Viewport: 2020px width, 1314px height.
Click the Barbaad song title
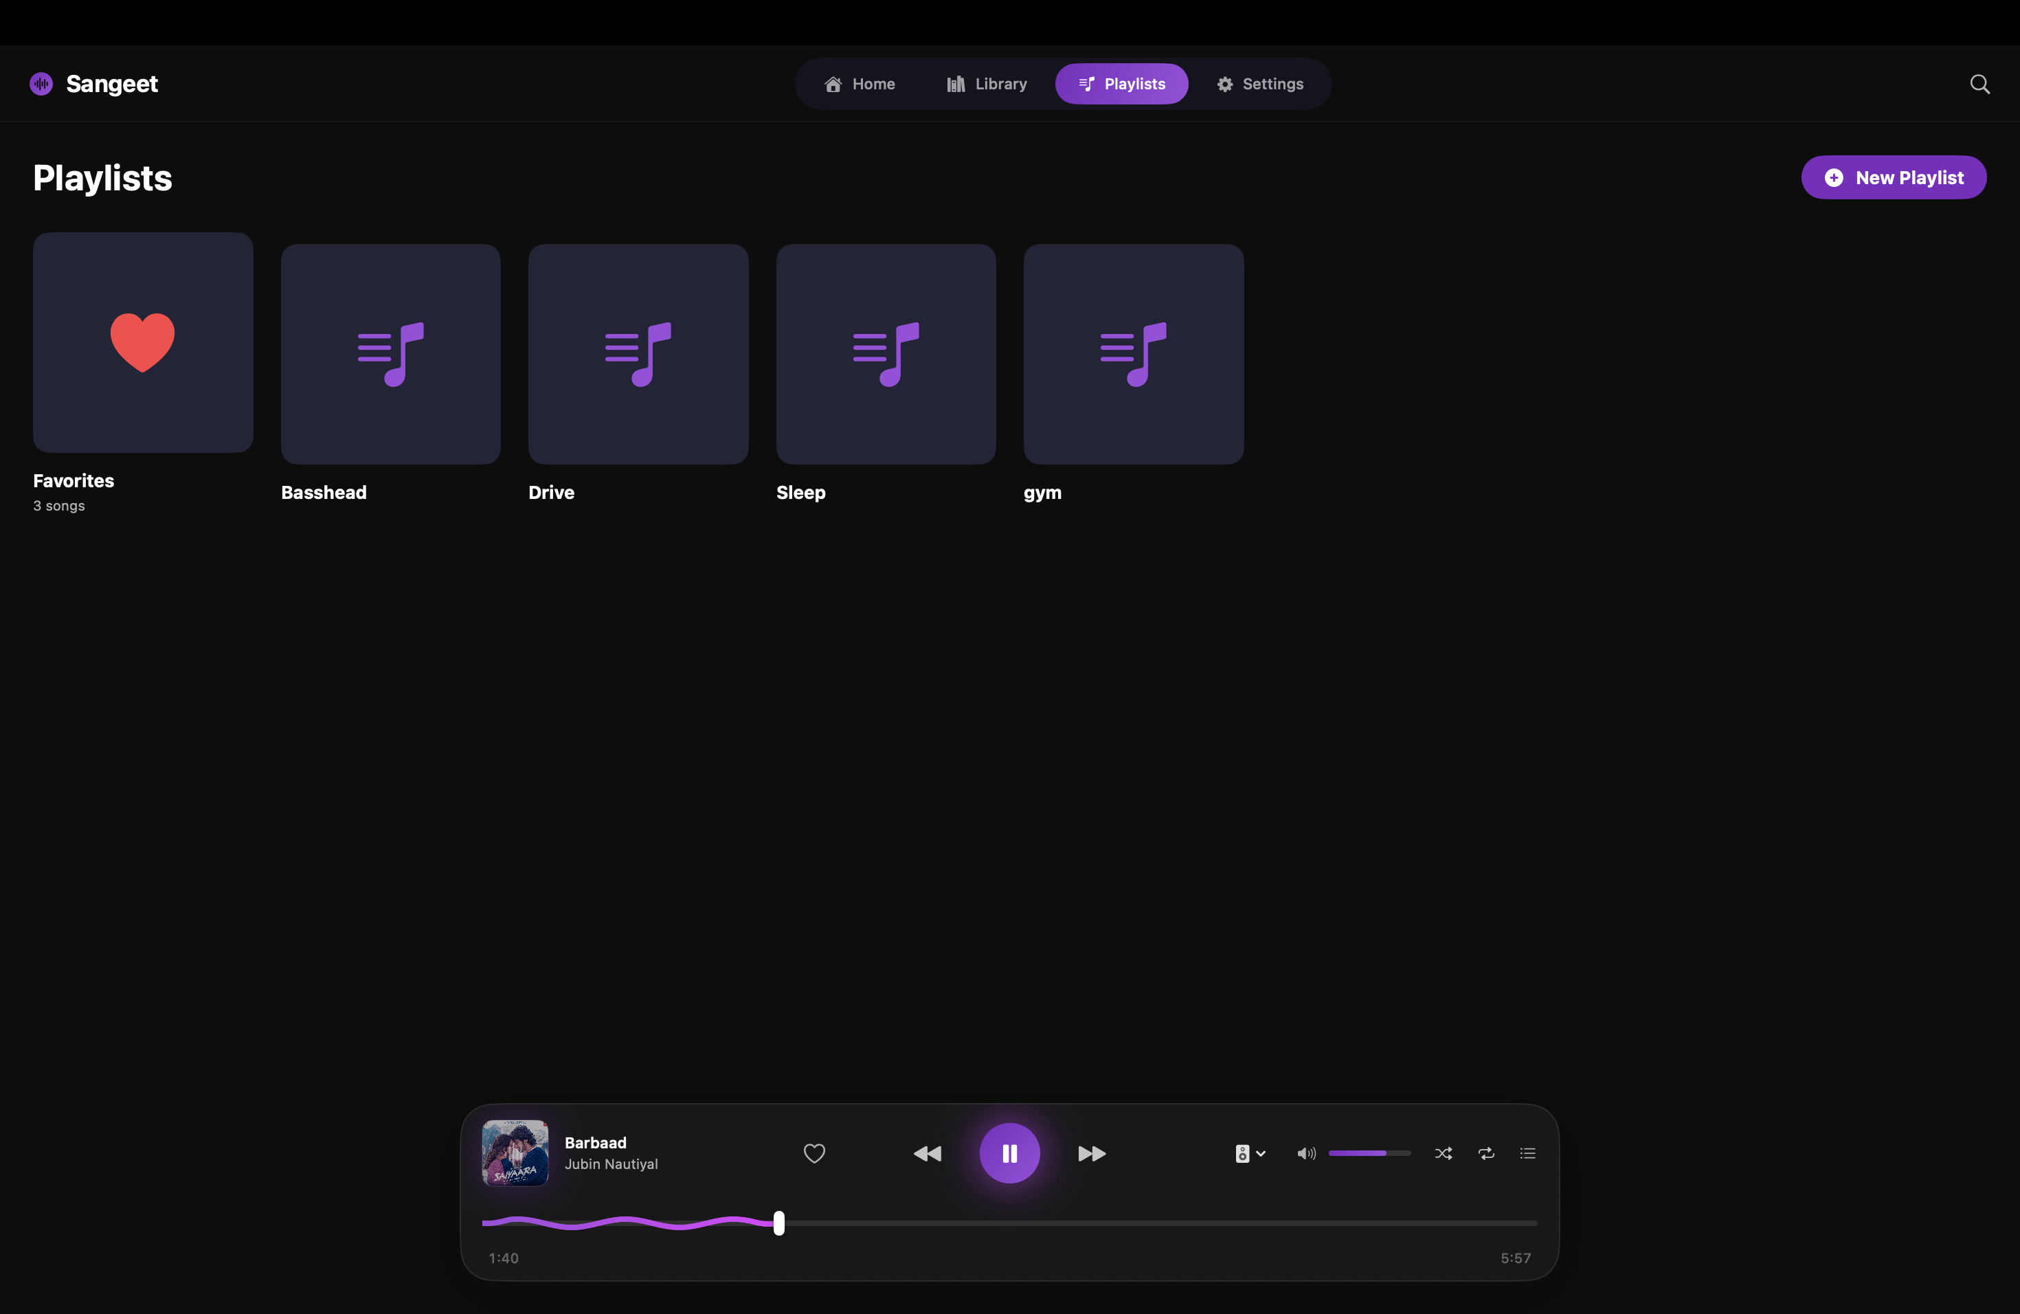tap(595, 1143)
